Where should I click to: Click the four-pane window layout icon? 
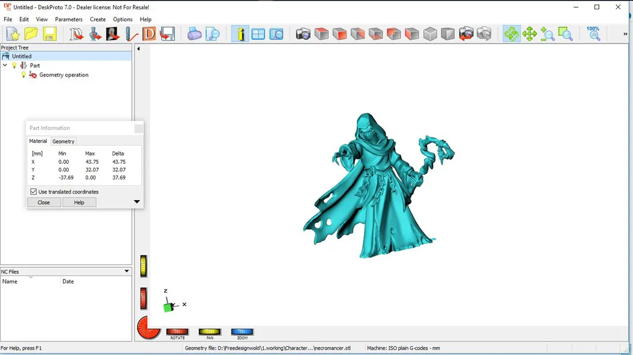pyautogui.click(x=258, y=34)
